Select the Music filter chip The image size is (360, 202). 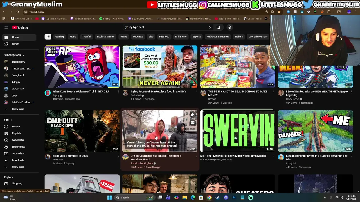point(73,37)
